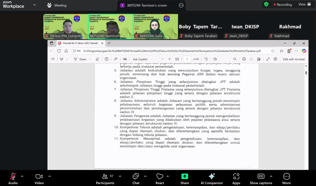Image resolution: width=316 pixels, height=186 pixels.
Task: Switch to the Meeting tab
Action: point(57,5)
